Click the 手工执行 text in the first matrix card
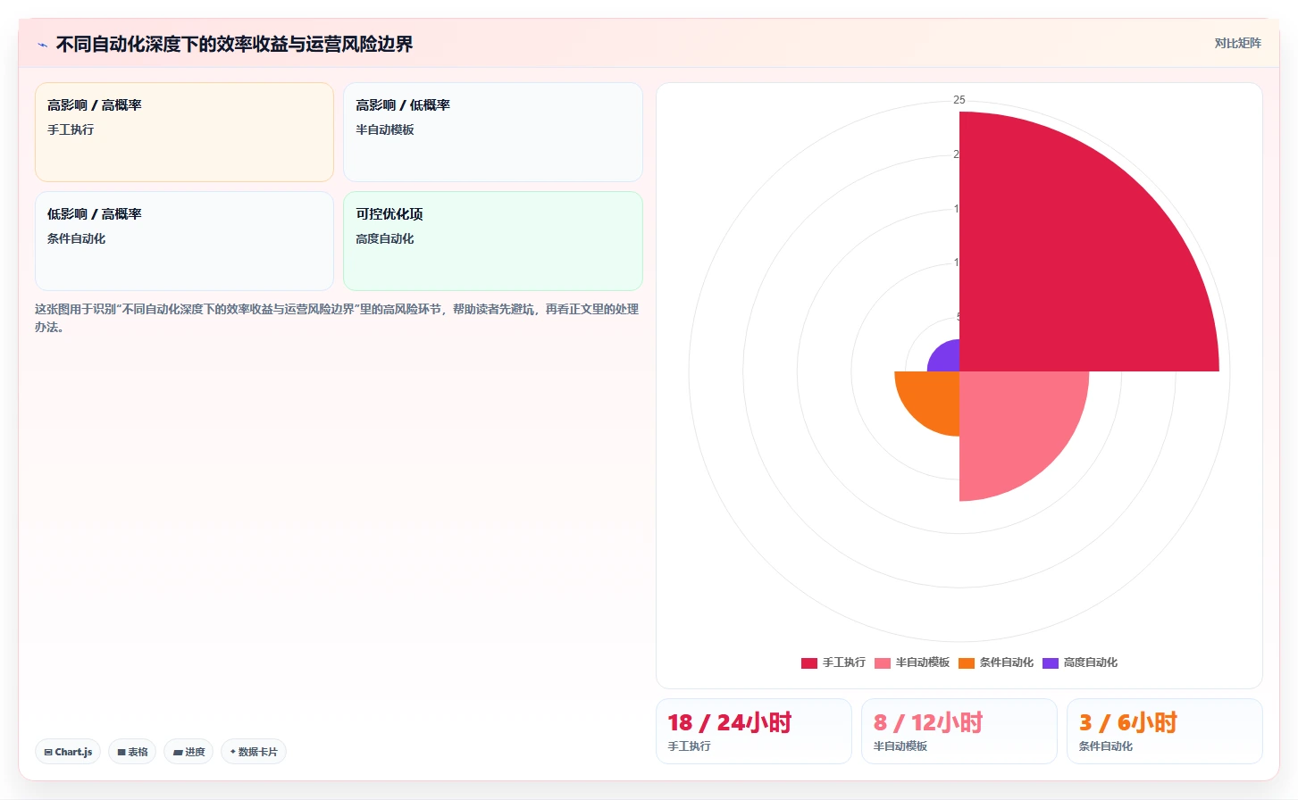 pos(71,129)
